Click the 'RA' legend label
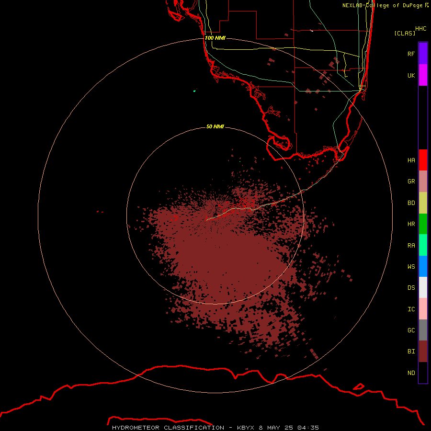 (x=411, y=246)
